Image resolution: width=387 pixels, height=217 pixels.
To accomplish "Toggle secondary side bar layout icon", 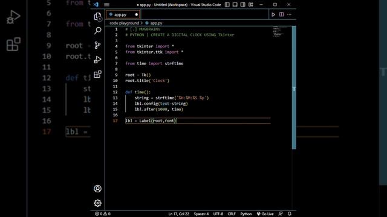I will click(x=243, y=4).
